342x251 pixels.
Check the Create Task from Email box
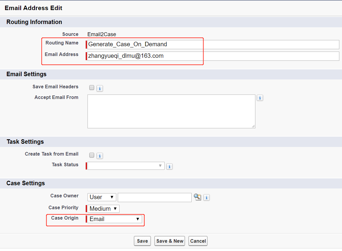92,155
